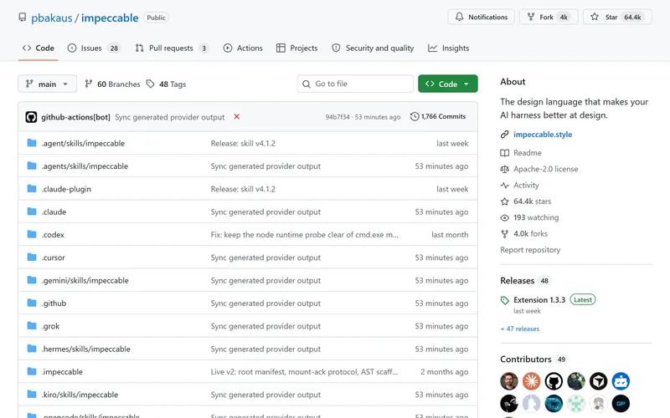This screenshot has height=418, width=670.
Task: Focus the Go to file search field
Action: (355, 84)
